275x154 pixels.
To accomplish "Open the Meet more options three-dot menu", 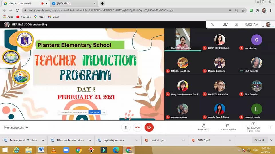I will pos(270,127).
